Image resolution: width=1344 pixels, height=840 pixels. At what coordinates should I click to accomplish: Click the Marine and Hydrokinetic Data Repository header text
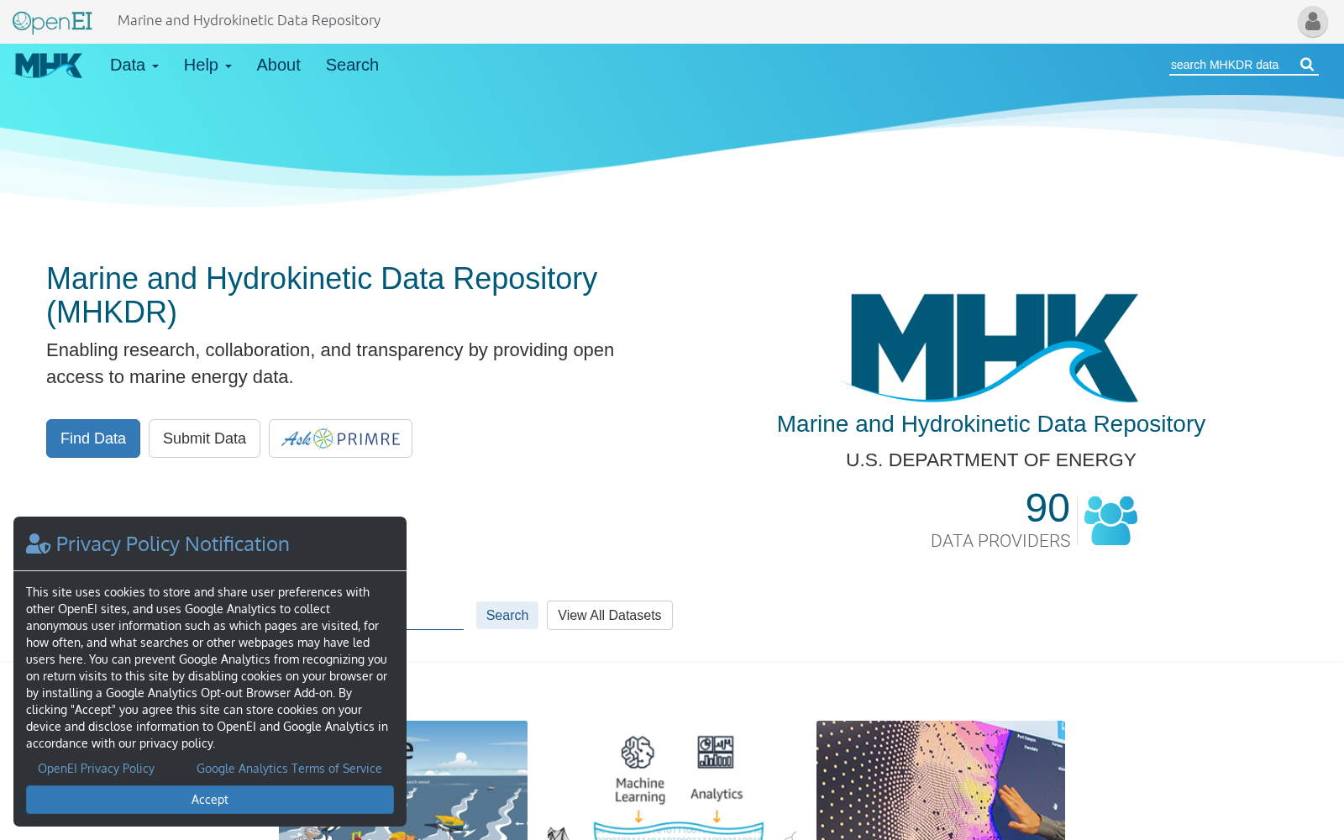point(249,20)
